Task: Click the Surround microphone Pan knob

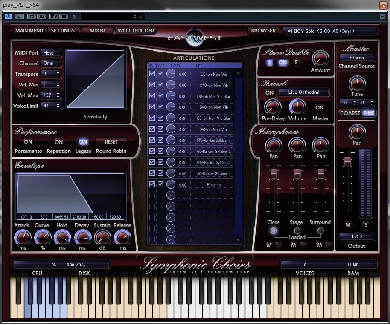Action: tap(320, 145)
